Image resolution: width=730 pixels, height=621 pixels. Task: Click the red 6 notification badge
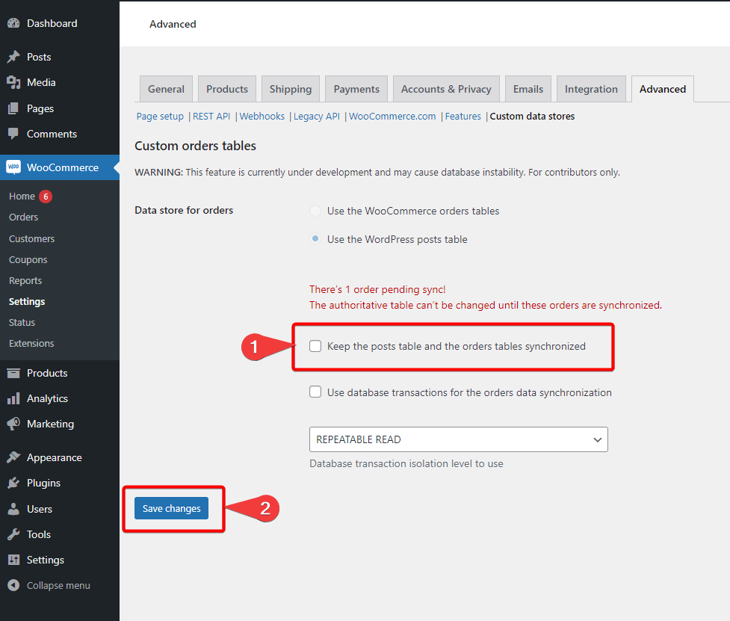(46, 197)
